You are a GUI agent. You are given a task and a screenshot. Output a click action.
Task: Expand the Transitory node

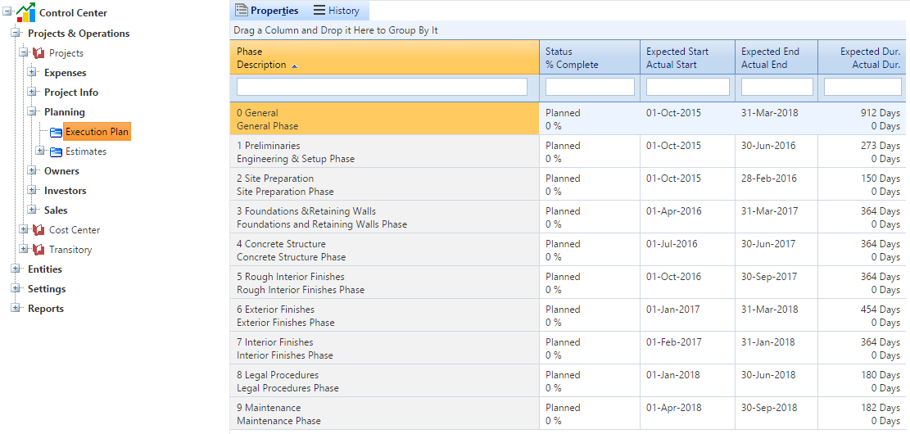[x=24, y=250]
